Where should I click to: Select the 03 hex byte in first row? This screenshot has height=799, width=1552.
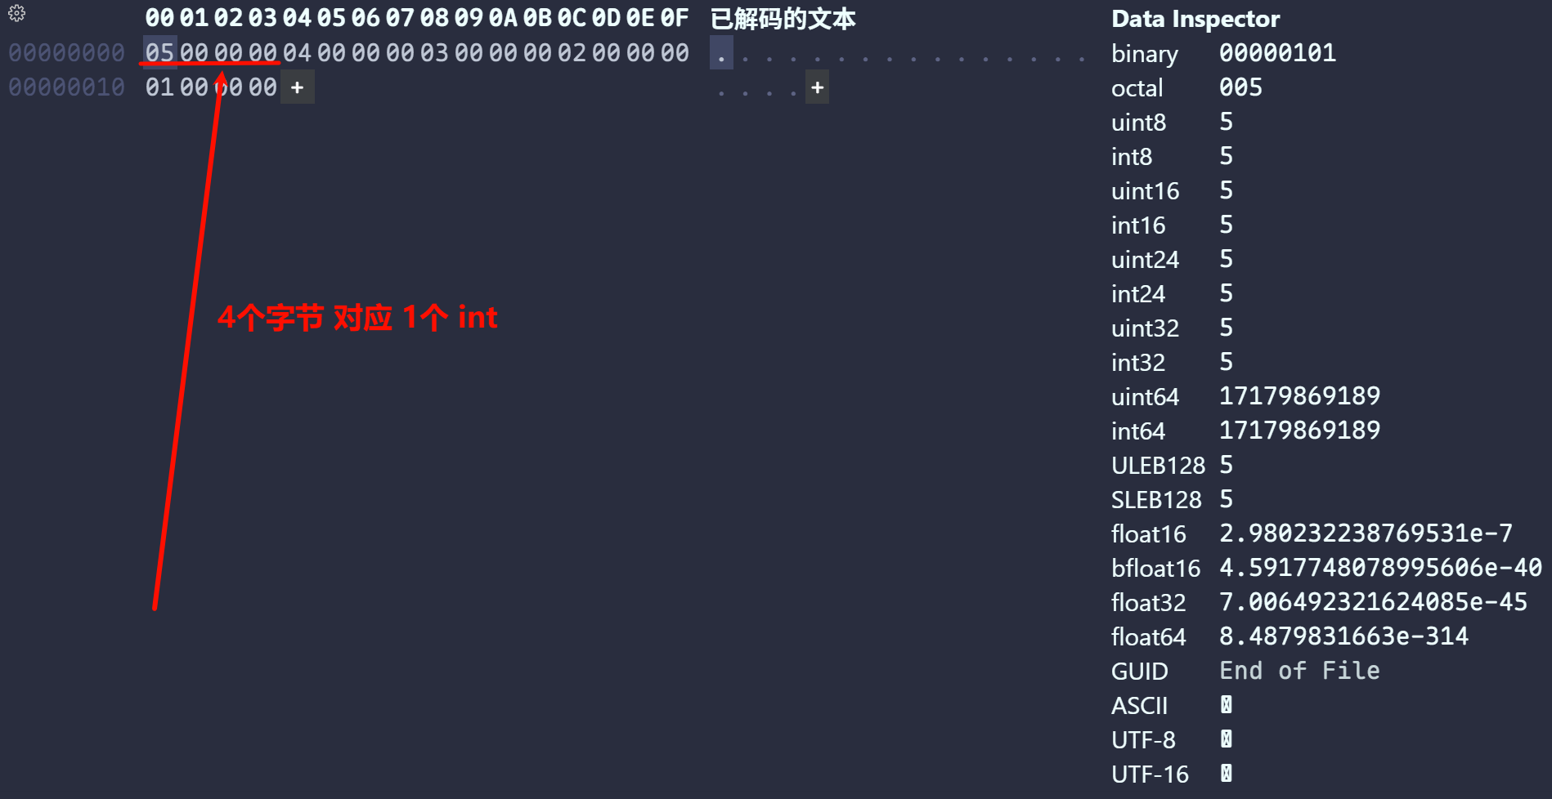[x=434, y=53]
